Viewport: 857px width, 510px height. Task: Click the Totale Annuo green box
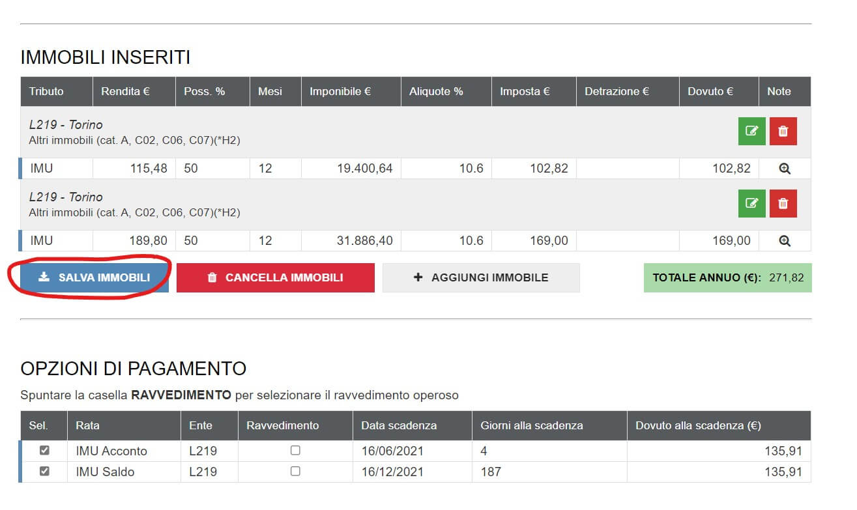point(727,277)
